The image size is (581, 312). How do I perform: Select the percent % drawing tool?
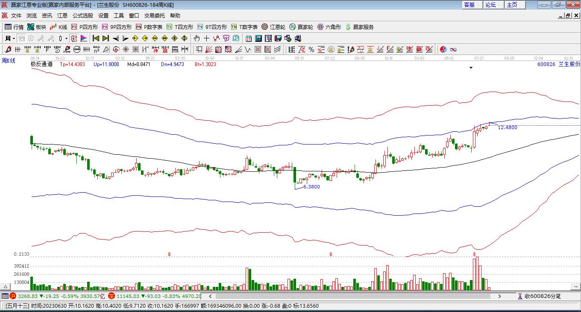[311, 49]
